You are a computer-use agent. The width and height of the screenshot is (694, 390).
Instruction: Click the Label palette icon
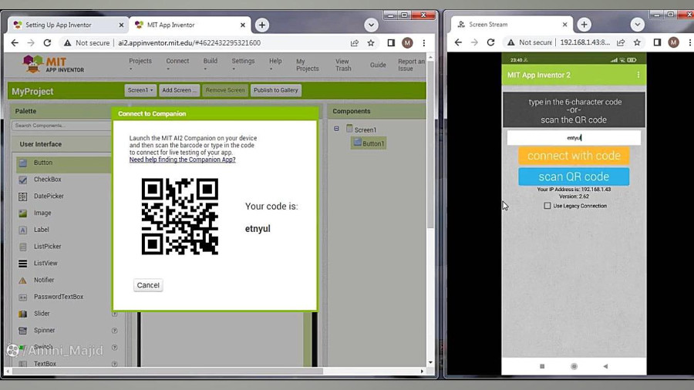22,230
